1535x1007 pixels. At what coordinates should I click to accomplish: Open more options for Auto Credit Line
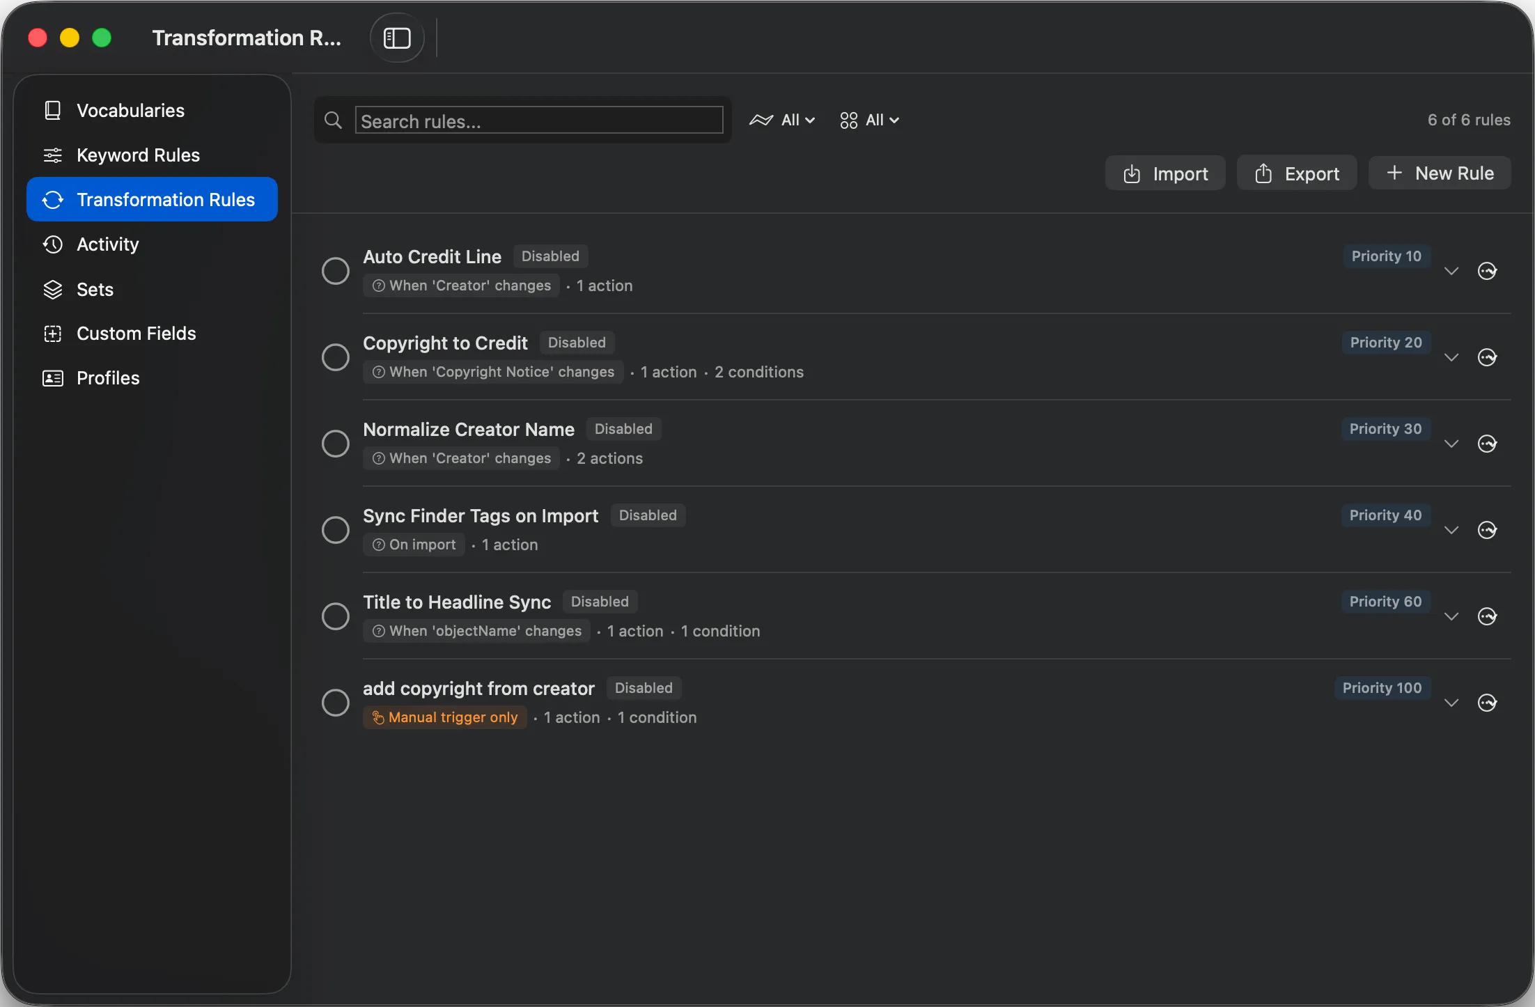pyautogui.click(x=1487, y=271)
